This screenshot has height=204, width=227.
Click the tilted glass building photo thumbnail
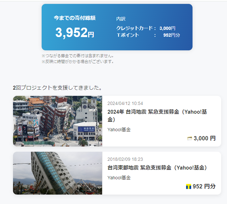[58, 173]
